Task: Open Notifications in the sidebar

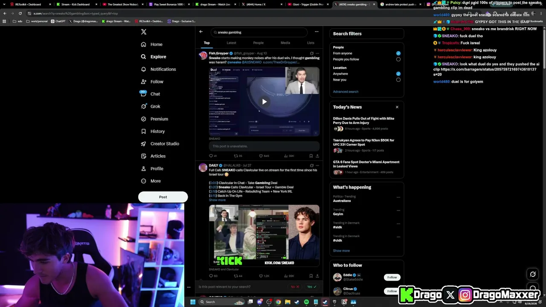Action: click(x=158, y=69)
